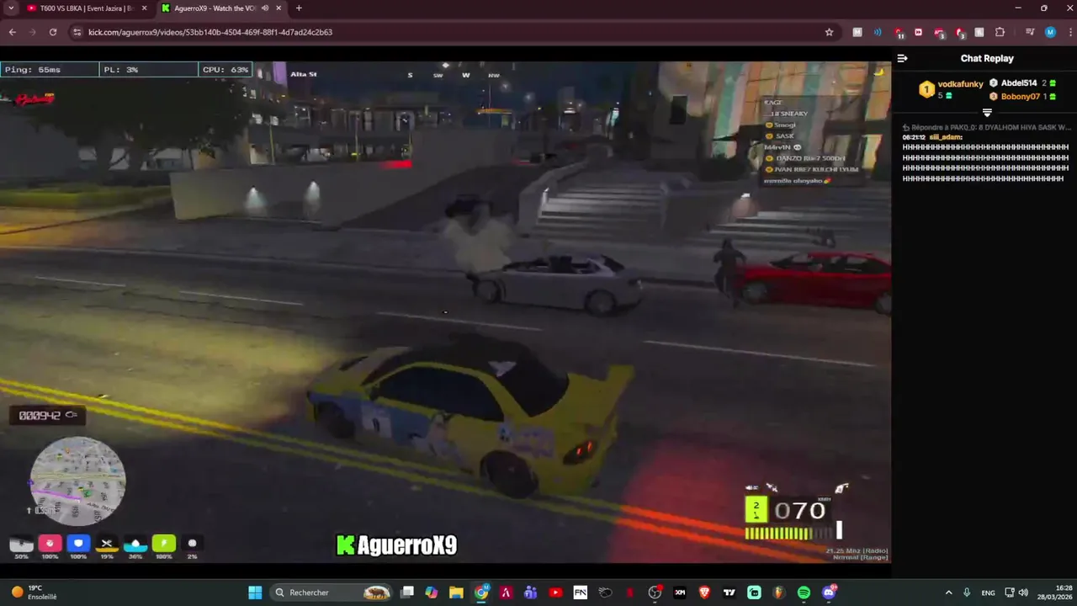Open Discord from the taskbar

pos(829,593)
